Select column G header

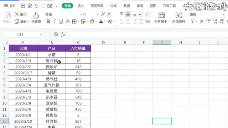pos(162,43)
